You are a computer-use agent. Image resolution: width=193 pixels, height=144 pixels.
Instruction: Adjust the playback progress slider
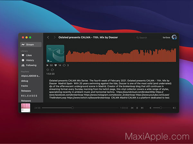(80, 108)
